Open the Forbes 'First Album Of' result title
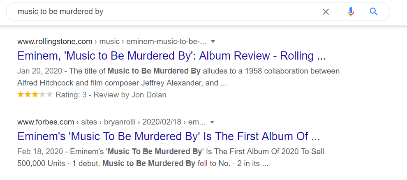The image size is (407, 180). (169, 136)
